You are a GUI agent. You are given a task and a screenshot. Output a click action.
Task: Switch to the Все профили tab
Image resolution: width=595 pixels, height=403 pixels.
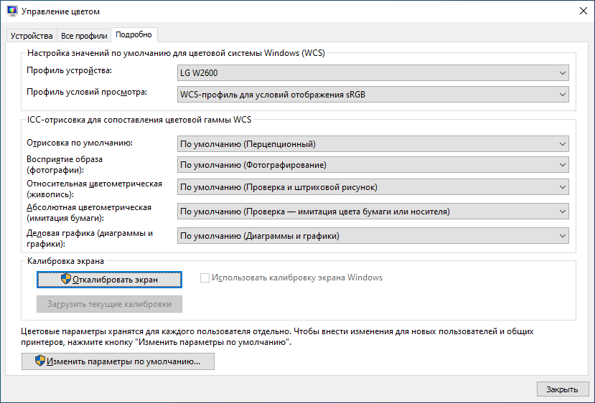pos(84,36)
